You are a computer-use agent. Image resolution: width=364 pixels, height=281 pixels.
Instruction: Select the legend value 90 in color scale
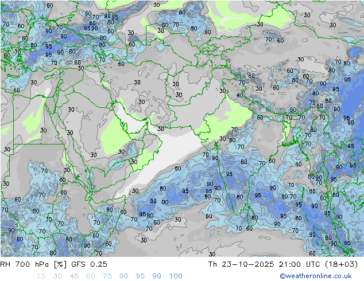point(124,276)
